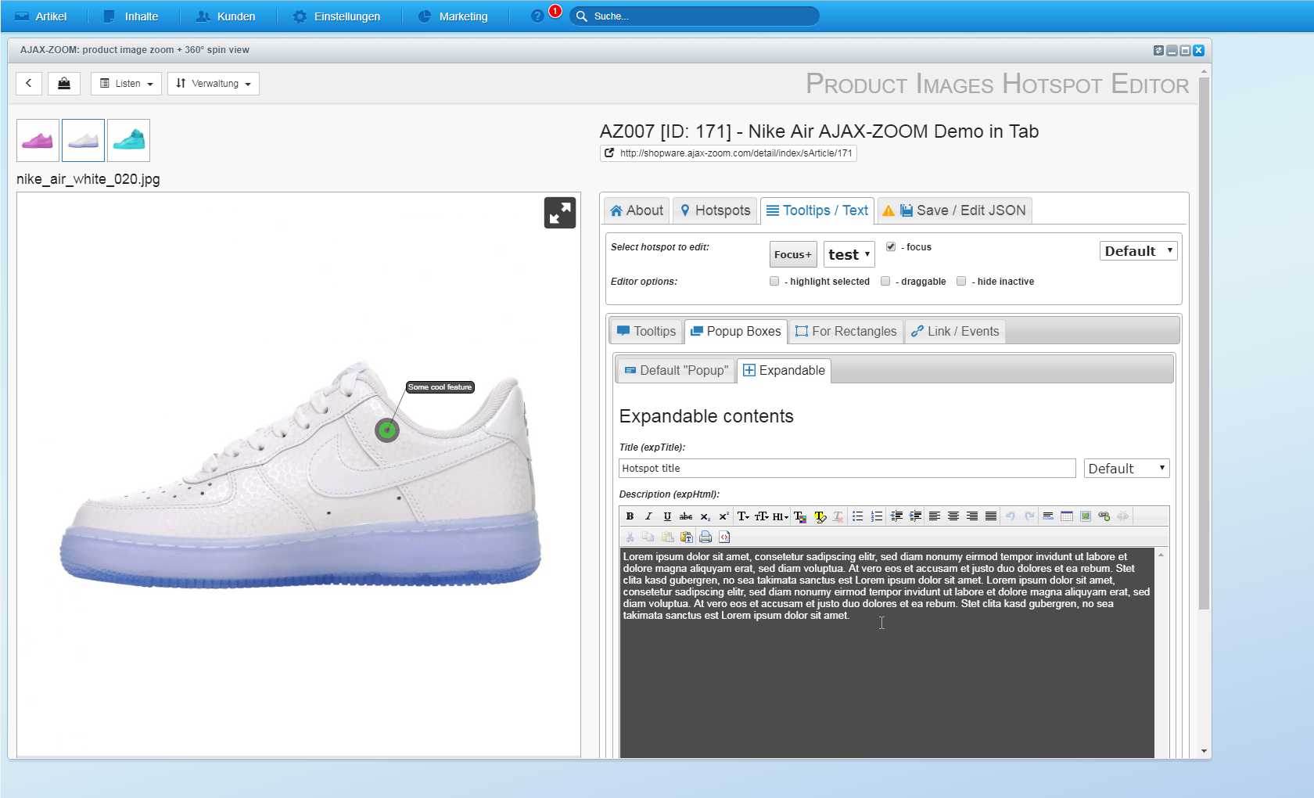Viewport: 1314px width, 798px height.
Task: Switch to the About tab
Action: coord(637,210)
